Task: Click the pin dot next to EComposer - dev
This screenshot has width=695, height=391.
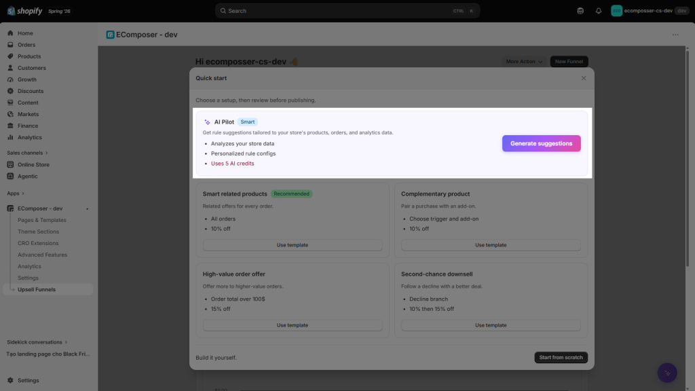Action: [x=88, y=209]
